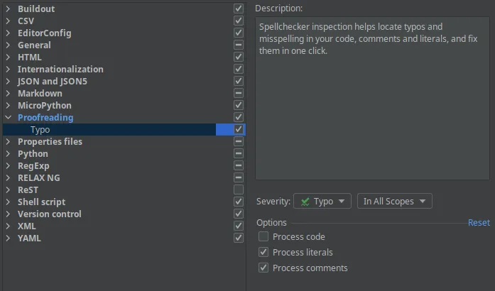This screenshot has width=495, height=291.
Task: Enable the Process code checkbox
Action: coord(263,237)
